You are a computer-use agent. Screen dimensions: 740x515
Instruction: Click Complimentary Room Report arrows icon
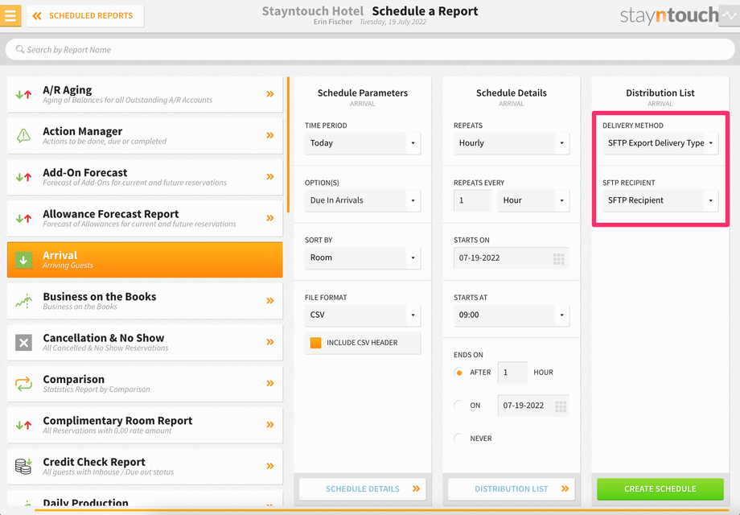click(23, 425)
